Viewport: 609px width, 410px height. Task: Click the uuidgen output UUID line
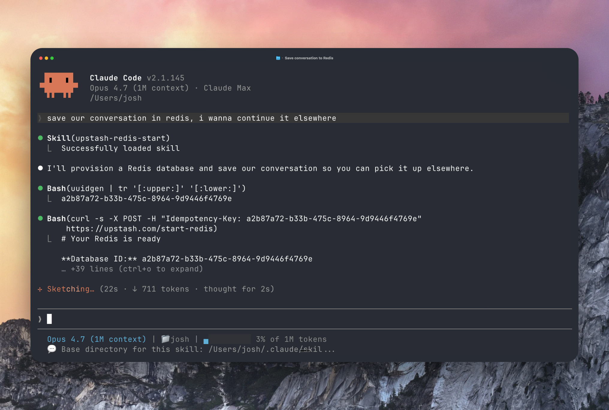pyautogui.click(x=147, y=198)
